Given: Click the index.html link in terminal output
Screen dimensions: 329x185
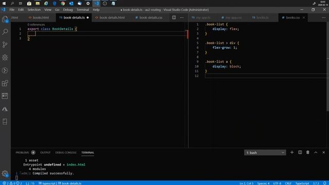Looking at the screenshot, I should pyautogui.click(x=76, y=164).
